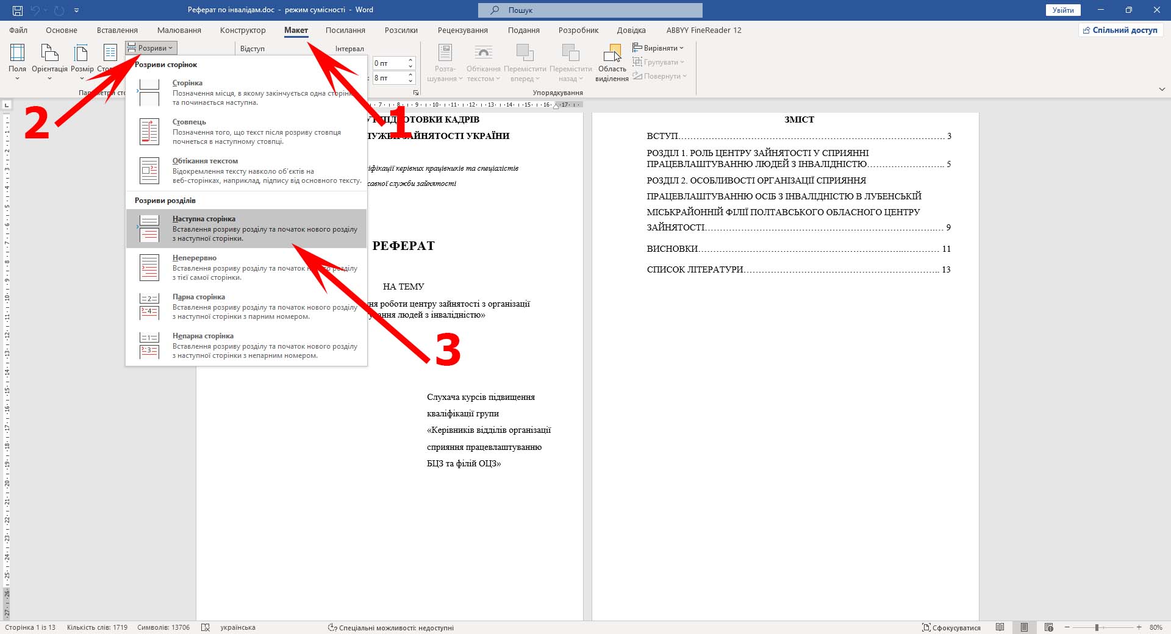The width and height of the screenshot is (1171, 634).
Task: Open the ABBYY FineReader 12 tab
Action: pyautogui.click(x=704, y=30)
